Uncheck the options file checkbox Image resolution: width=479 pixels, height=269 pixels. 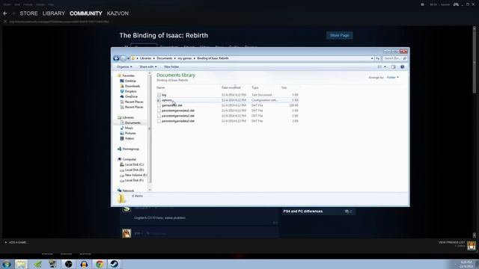pos(159,100)
